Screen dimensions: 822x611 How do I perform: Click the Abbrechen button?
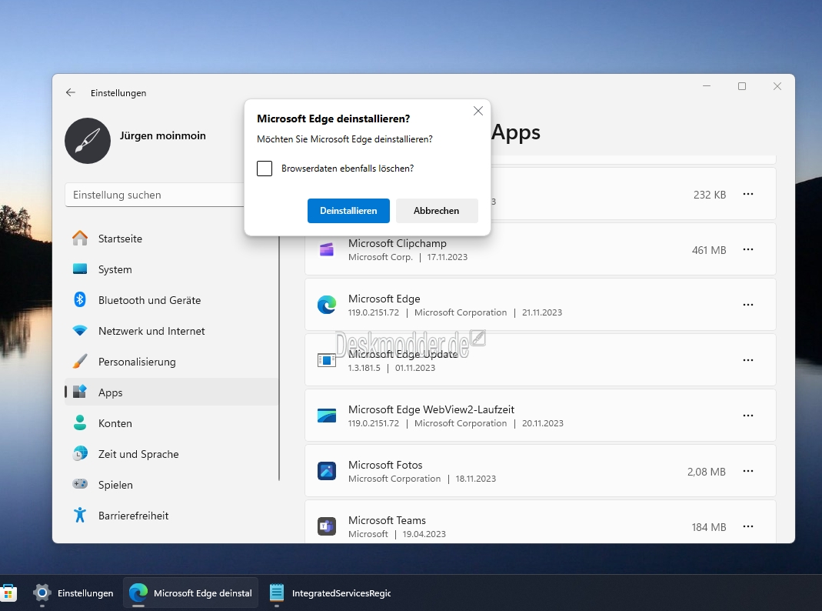(437, 211)
